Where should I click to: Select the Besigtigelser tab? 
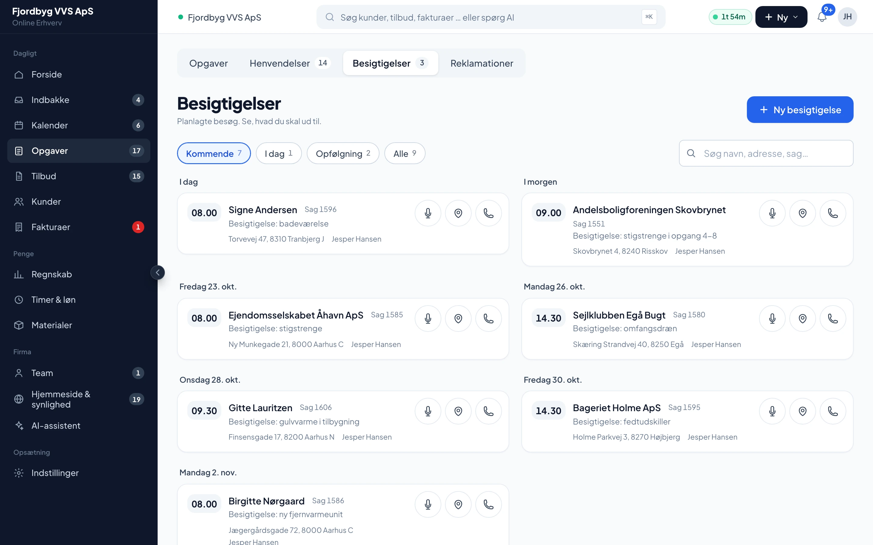point(390,63)
